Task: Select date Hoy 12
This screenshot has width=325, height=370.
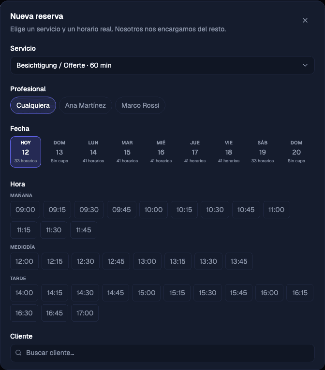Action: [26, 152]
